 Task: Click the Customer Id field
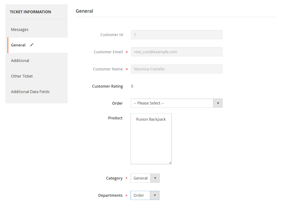click(x=177, y=35)
